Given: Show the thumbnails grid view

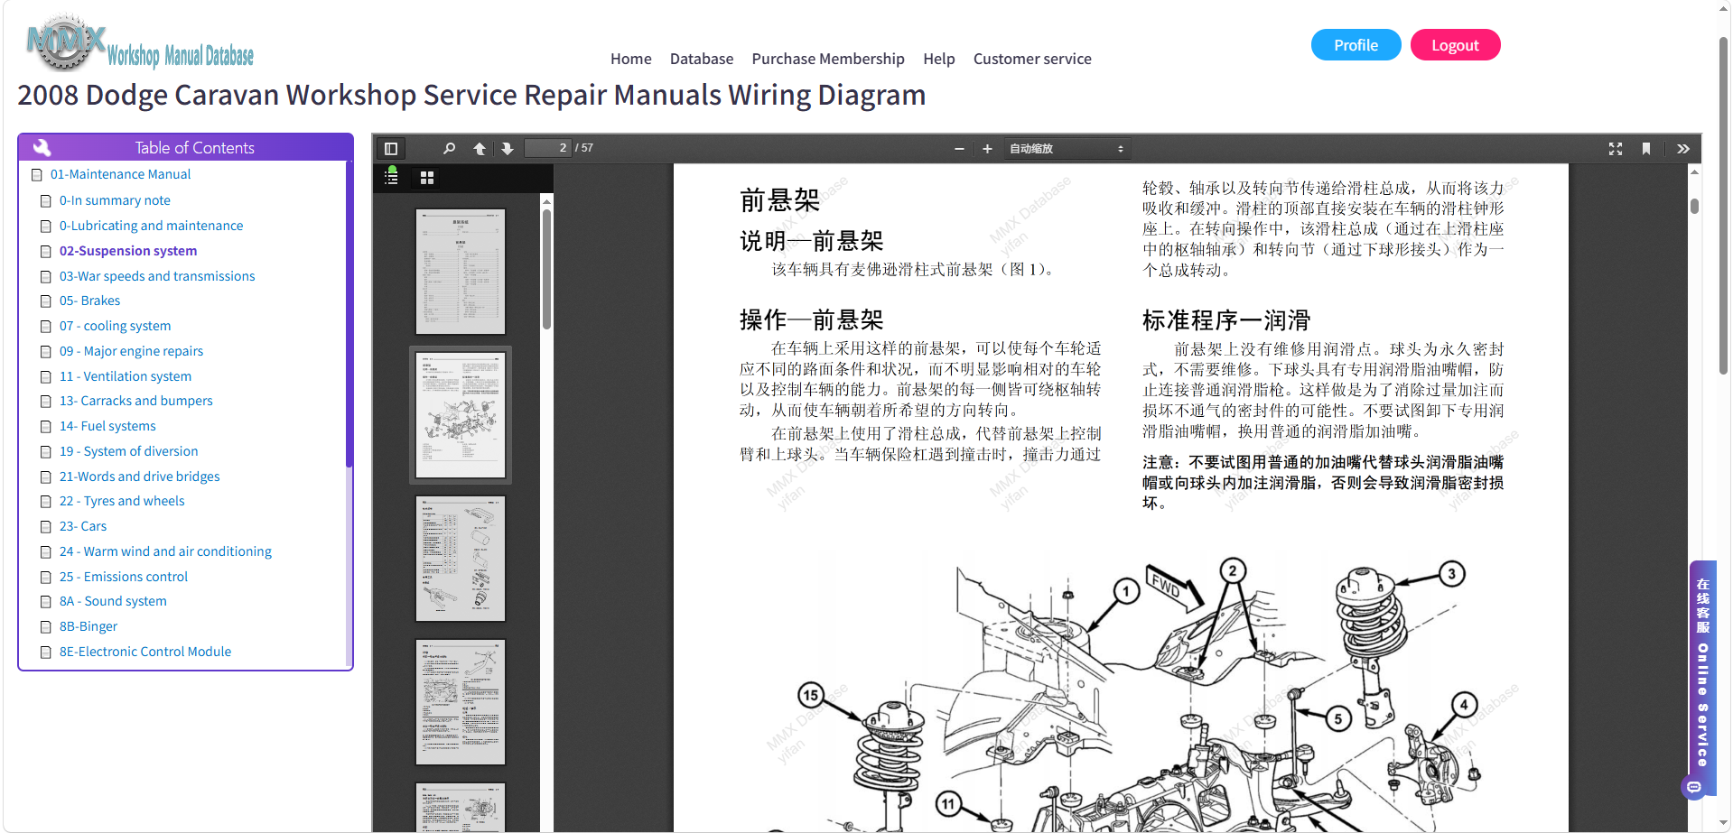Looking at the screenshot, I should (427, 178).
